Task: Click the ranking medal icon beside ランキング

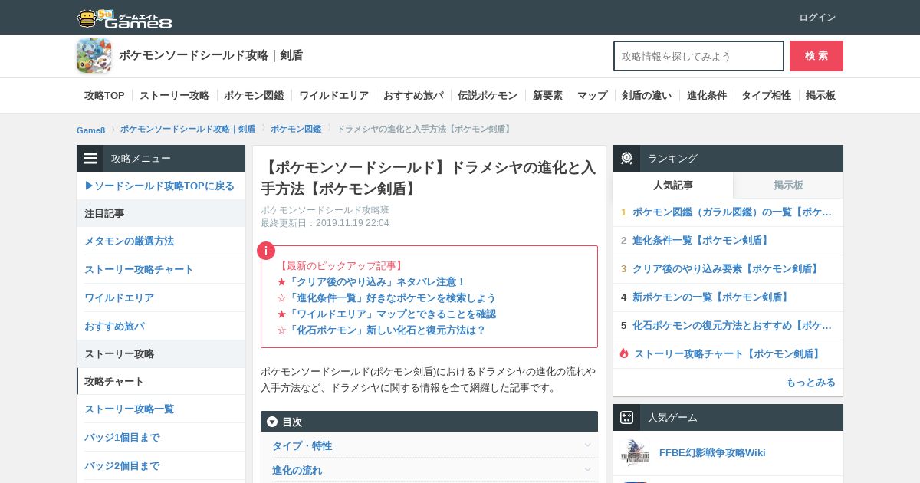Action: (x=626, y=158)
